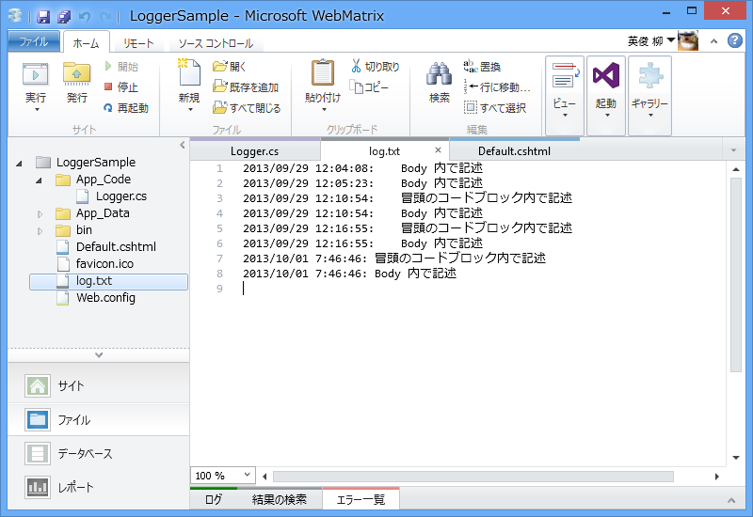Stop the site with 停止
The height and width of the screenshot is (517, 753).
coord(121,86)
